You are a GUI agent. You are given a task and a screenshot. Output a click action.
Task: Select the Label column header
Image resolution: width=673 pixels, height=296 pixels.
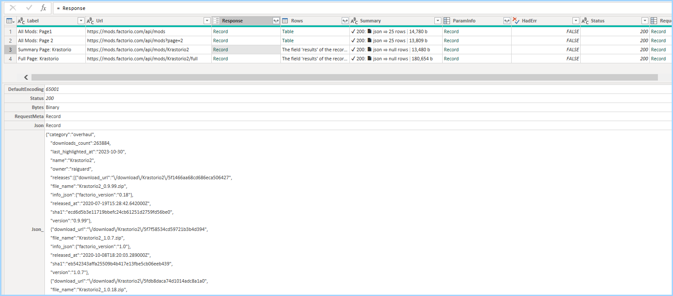[x=51, y=21]
